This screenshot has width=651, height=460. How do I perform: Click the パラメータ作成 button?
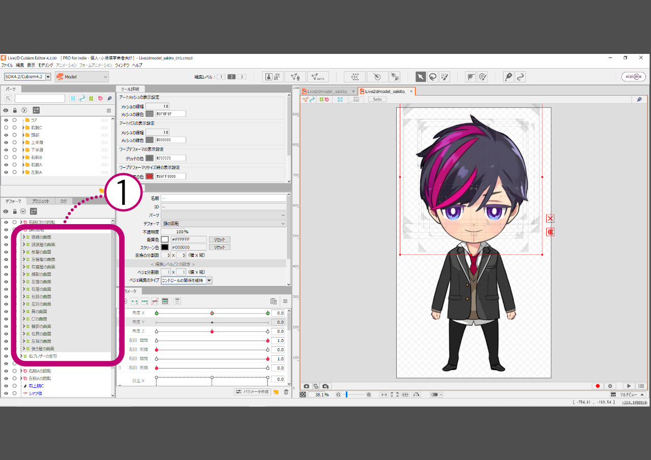point(252,392)
